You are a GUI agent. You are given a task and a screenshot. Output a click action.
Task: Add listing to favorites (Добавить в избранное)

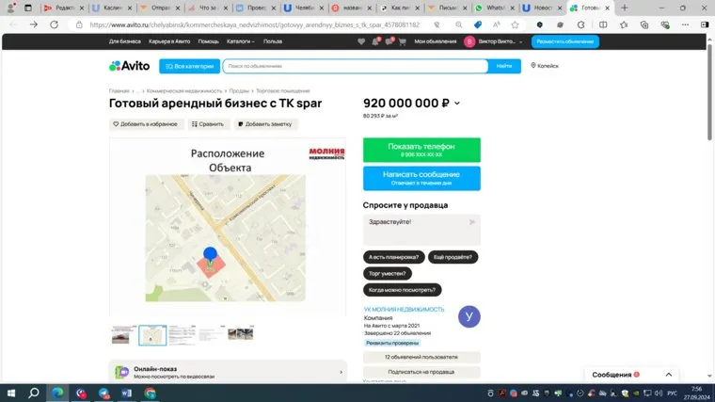pos(145,123)
